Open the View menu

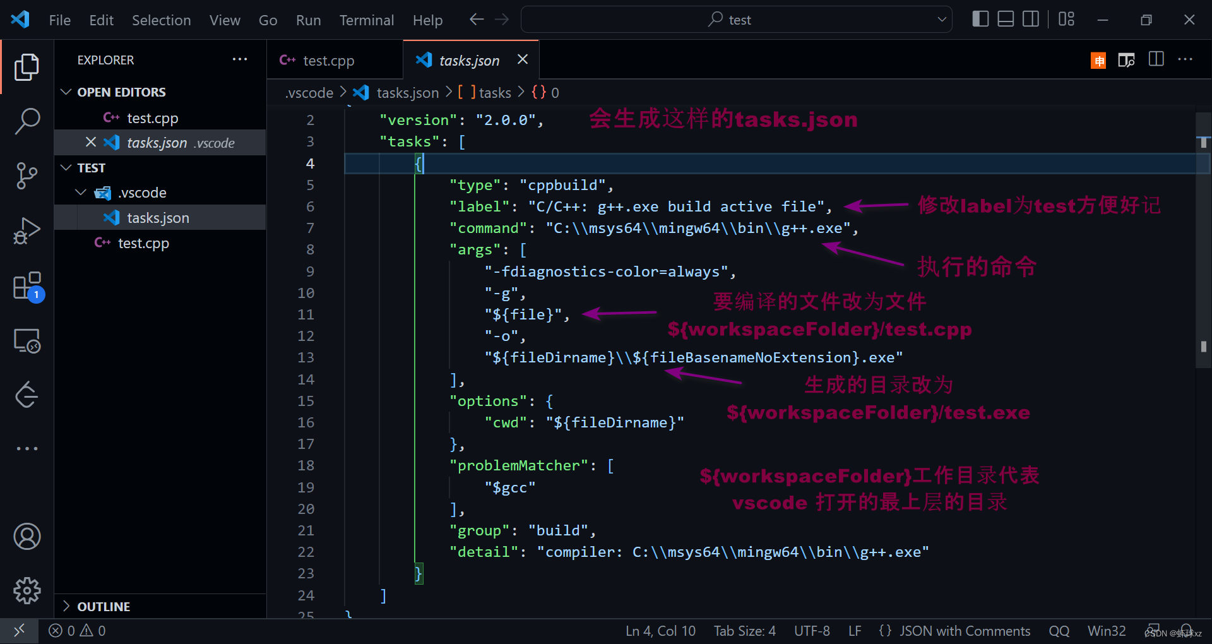pos(225,20)
